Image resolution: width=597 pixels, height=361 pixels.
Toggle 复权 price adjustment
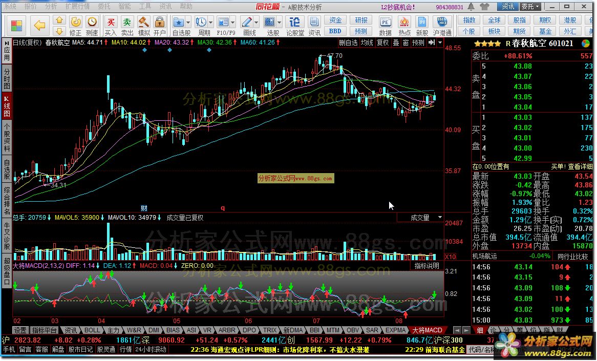pos(382,43)
